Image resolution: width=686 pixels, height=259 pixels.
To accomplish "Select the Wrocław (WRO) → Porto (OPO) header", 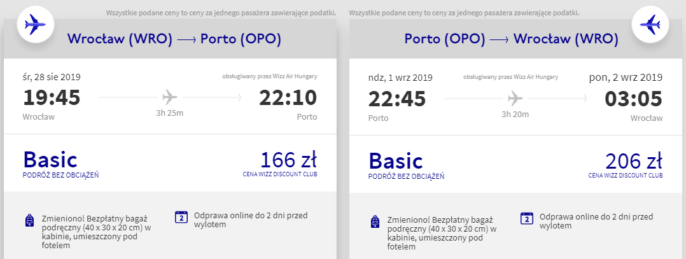I will tap(174, 39).
